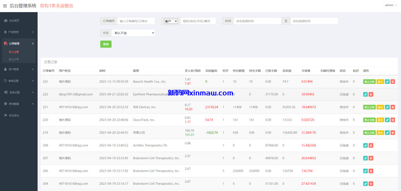Screen dimensions: 401x191
Task: Expand the 用户管理 sidebar menu
Action: point(19,69)
